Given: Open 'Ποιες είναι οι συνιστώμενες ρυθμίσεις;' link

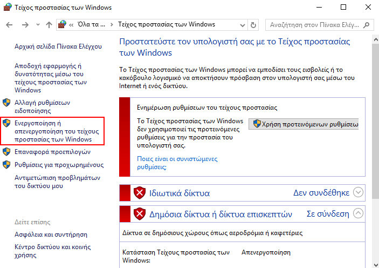Looking at the screenshot, I should click(177, 163).
